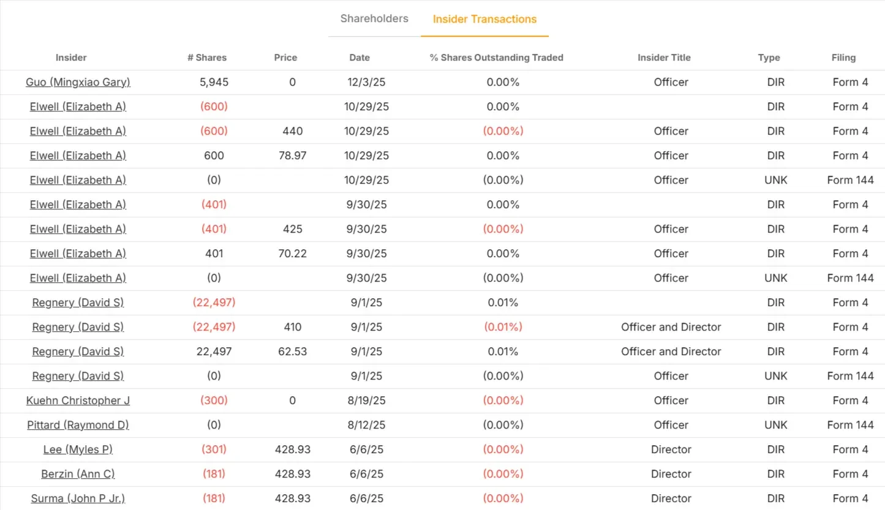
Task: Click the Pittard (Raymond D) link
Action: [x=78, y=425]
